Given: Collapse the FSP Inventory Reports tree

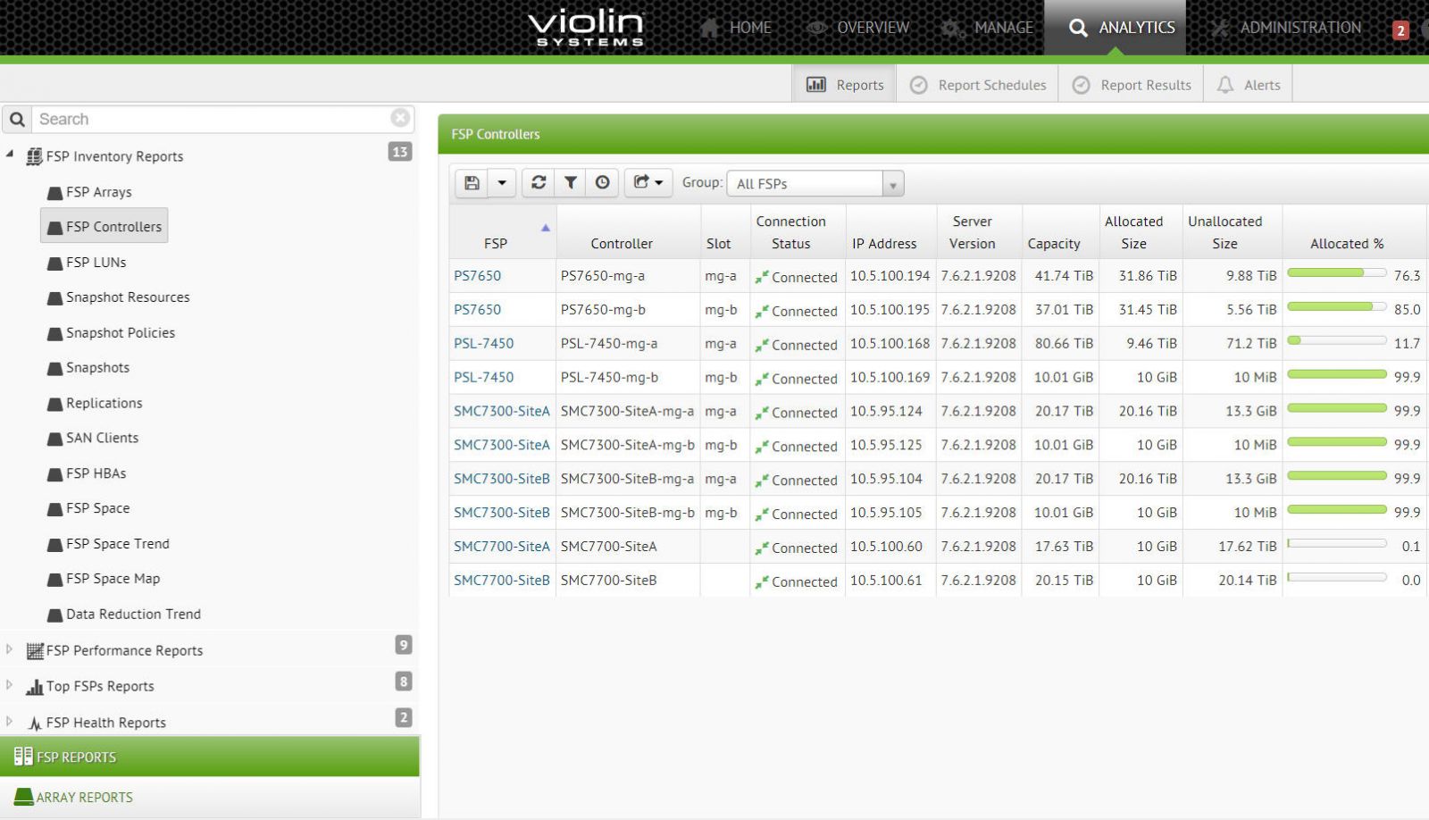Looking at the screenshot, I should [x=10, y=155].
